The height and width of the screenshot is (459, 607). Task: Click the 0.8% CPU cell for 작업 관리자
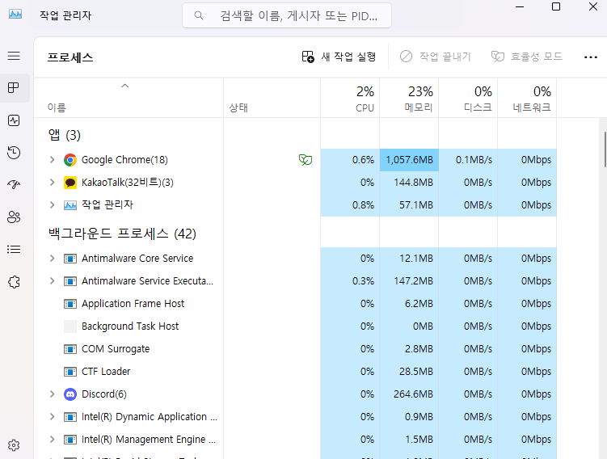[350, 205]
